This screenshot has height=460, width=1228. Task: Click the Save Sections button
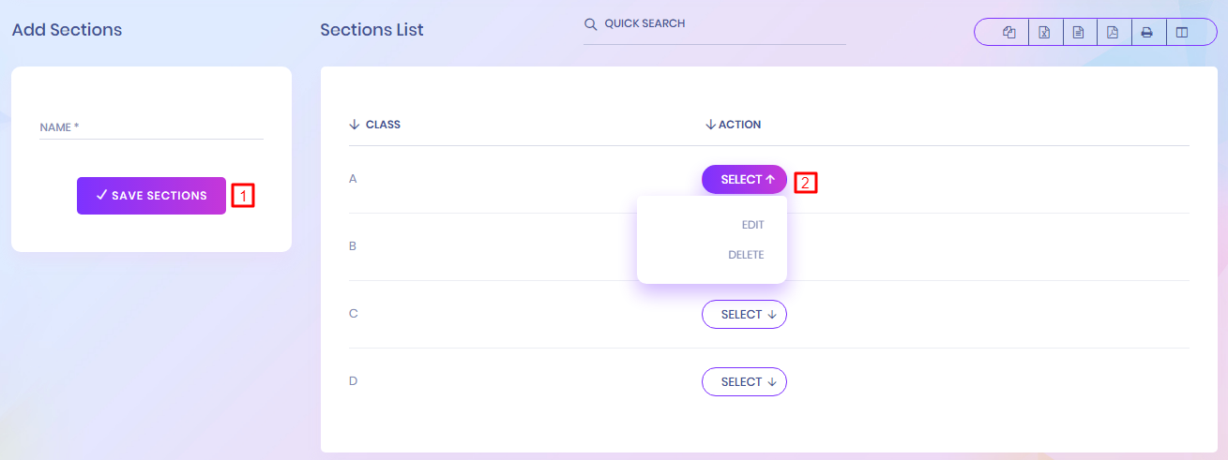point(151,196)
